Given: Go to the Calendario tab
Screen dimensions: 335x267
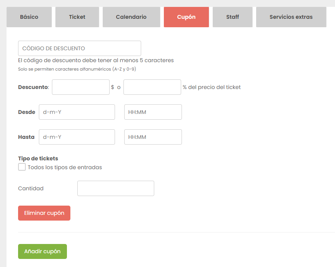Looking at the screenshot, I should [x=131, y=17].
